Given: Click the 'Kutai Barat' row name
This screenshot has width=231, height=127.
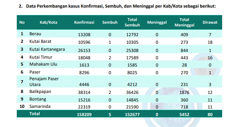Looking at the screenshot, I should 40,42.
